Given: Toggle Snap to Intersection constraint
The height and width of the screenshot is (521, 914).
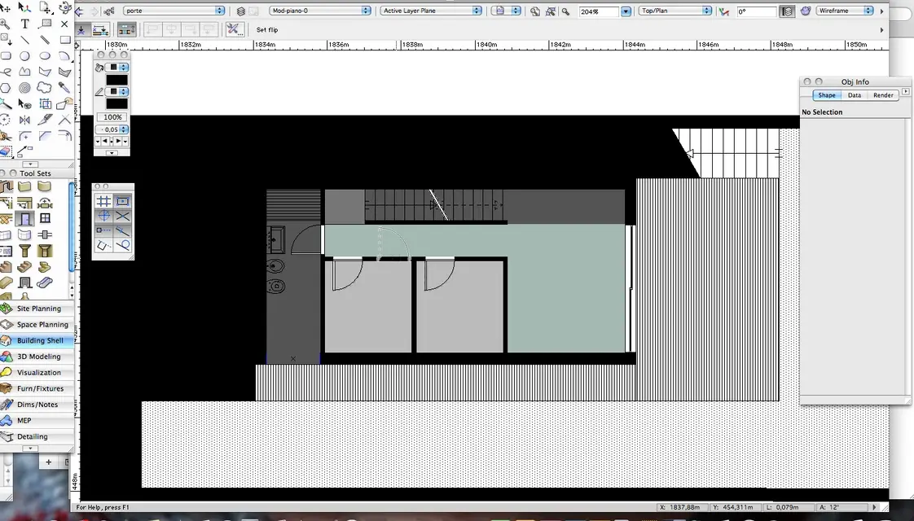Looking at the screenshot, I should point(122,216).
